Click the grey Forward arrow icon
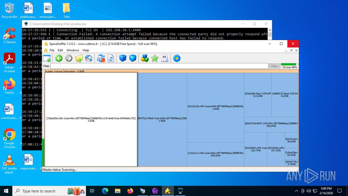Image resolution: width=348 pixels, height=196 pixels. point(69,58)
